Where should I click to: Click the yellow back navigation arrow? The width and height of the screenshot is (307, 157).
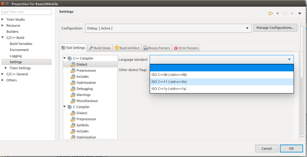(x=270, y=13)
